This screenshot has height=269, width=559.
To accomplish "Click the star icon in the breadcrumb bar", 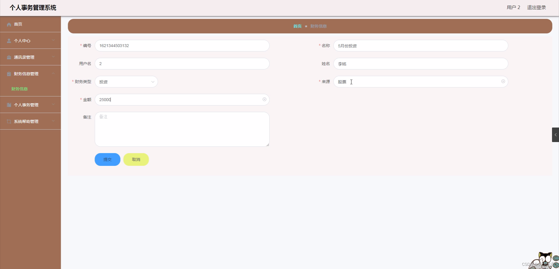I will click(x=306, y=26).
